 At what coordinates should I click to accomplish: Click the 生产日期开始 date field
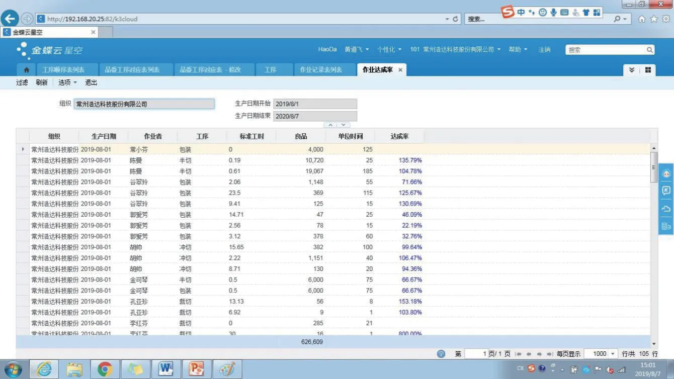coord(315,104)
